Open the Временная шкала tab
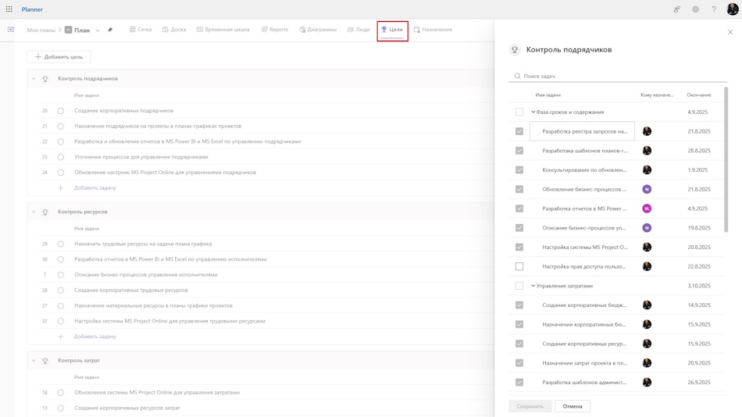The height and width of the screenshot is (417, 742). click(x=223, y=30)
